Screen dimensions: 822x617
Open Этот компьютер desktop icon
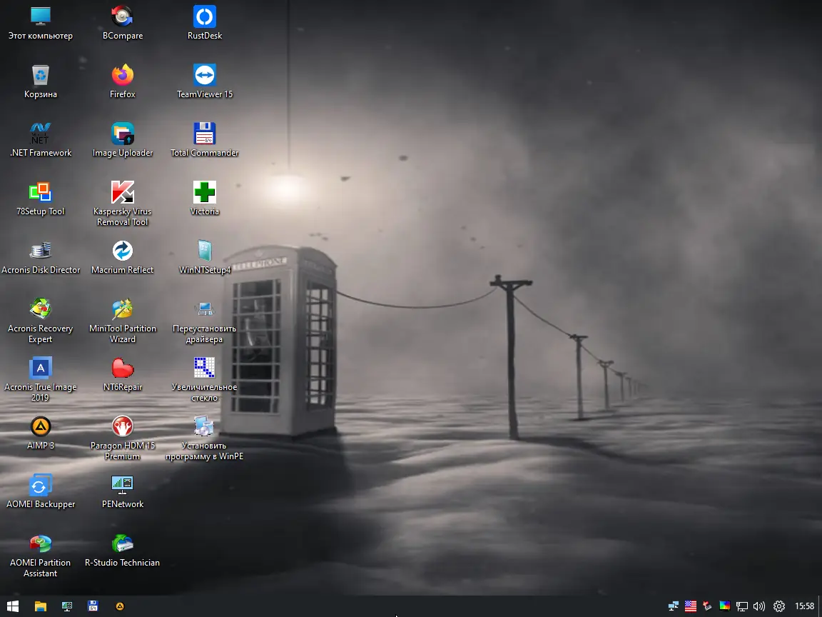(41, 24)
